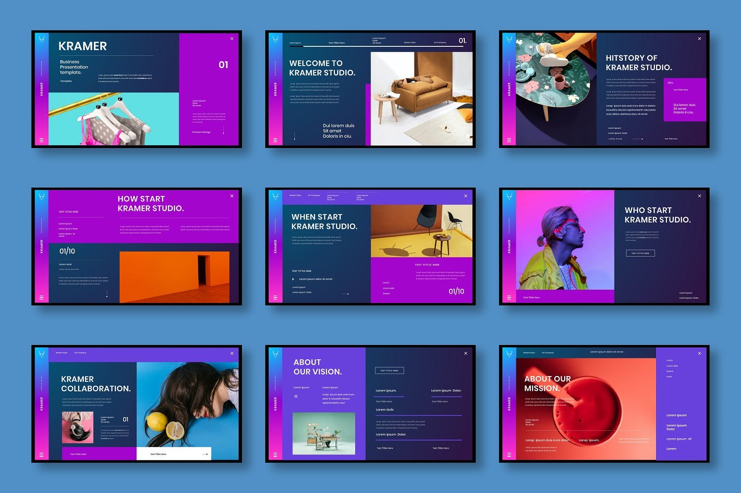
Task: Click the deer logo on the Who Start slide
Action: (509, 196)
